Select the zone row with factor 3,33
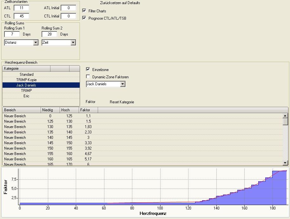The image size is (290, 219). [x=142, y=143]
